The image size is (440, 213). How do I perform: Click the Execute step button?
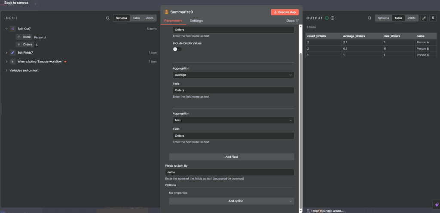click(284, 12)
